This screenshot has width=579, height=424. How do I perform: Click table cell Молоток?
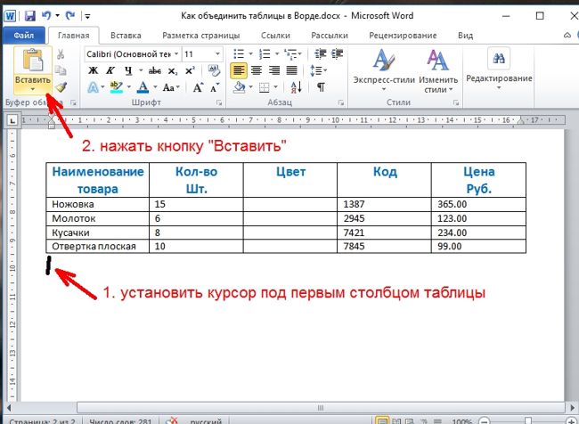[97, 218]
